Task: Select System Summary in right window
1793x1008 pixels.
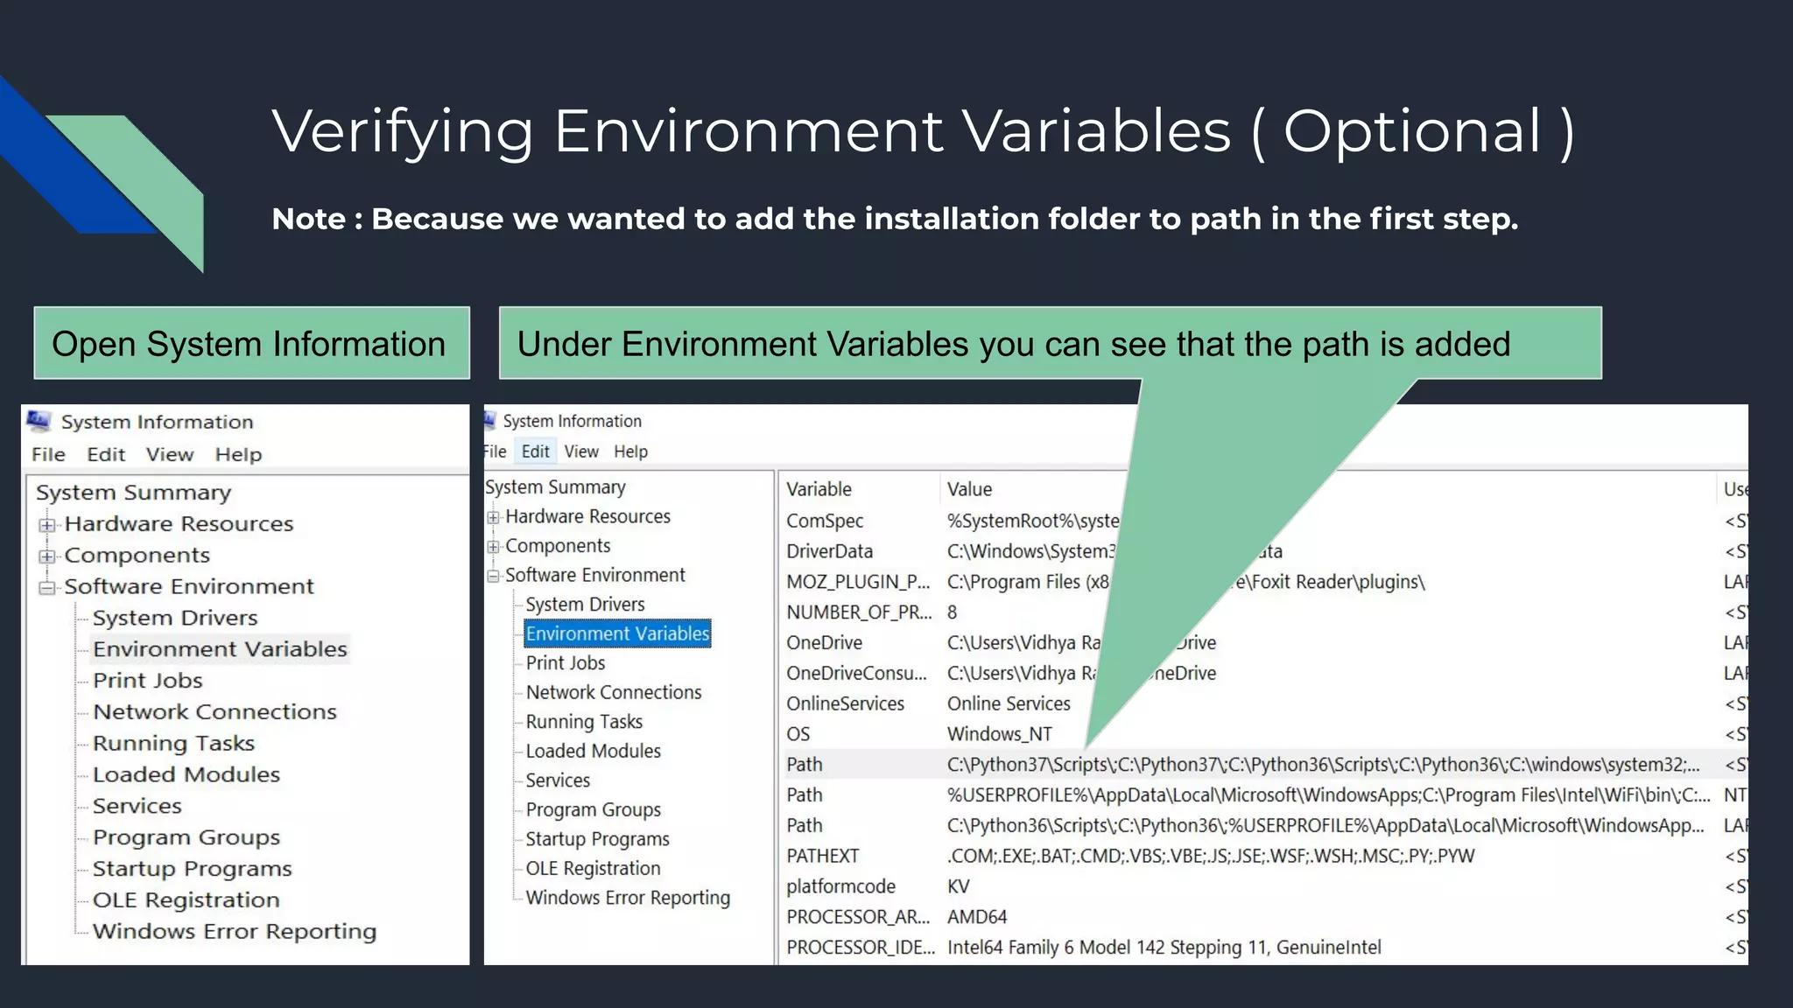Action: pyautogui.click(x=555, y=487)
